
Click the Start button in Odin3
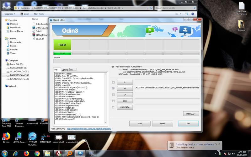pos(140,123)
